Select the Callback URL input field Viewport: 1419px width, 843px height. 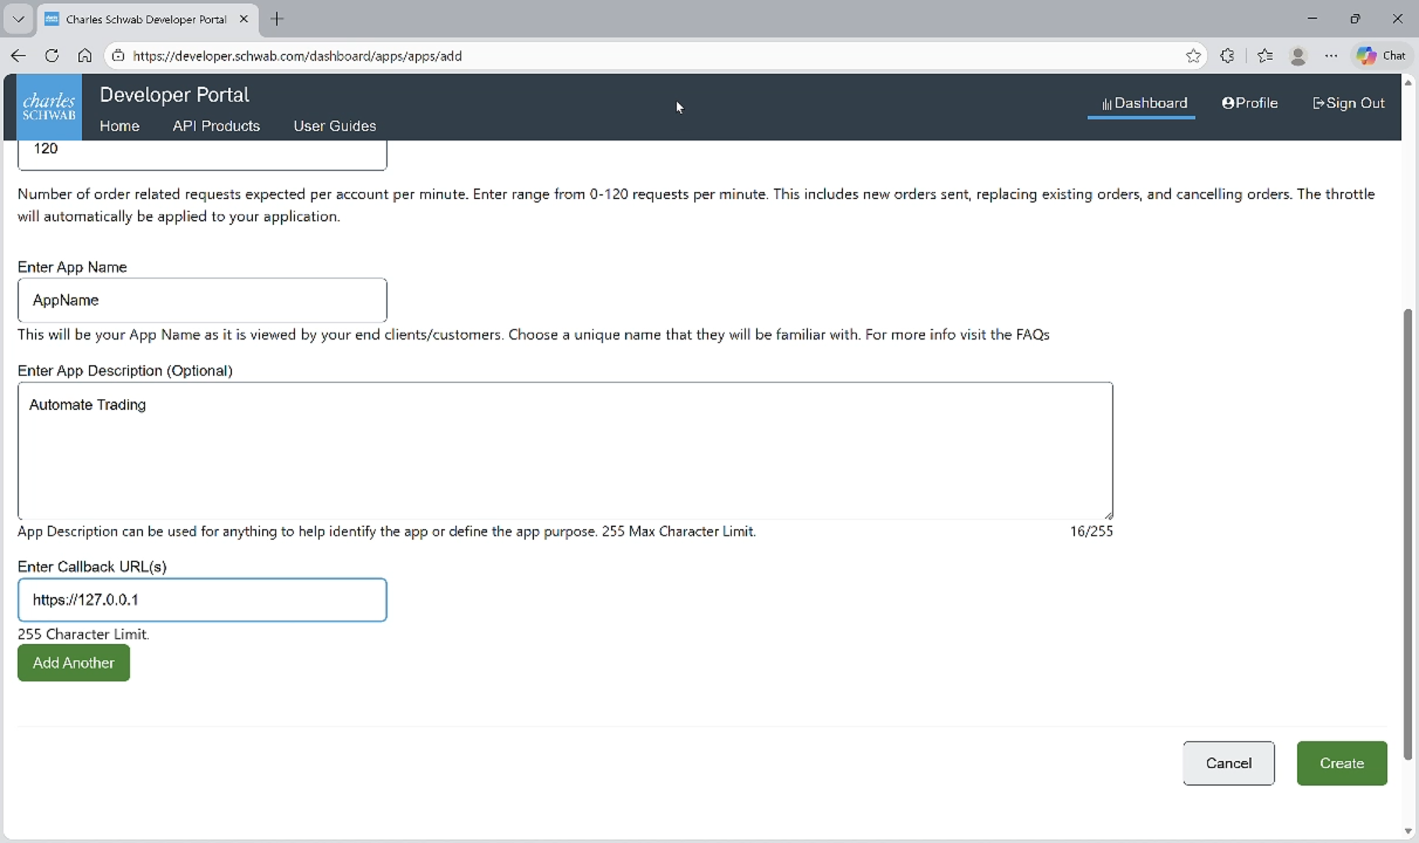tap(201, 599)
